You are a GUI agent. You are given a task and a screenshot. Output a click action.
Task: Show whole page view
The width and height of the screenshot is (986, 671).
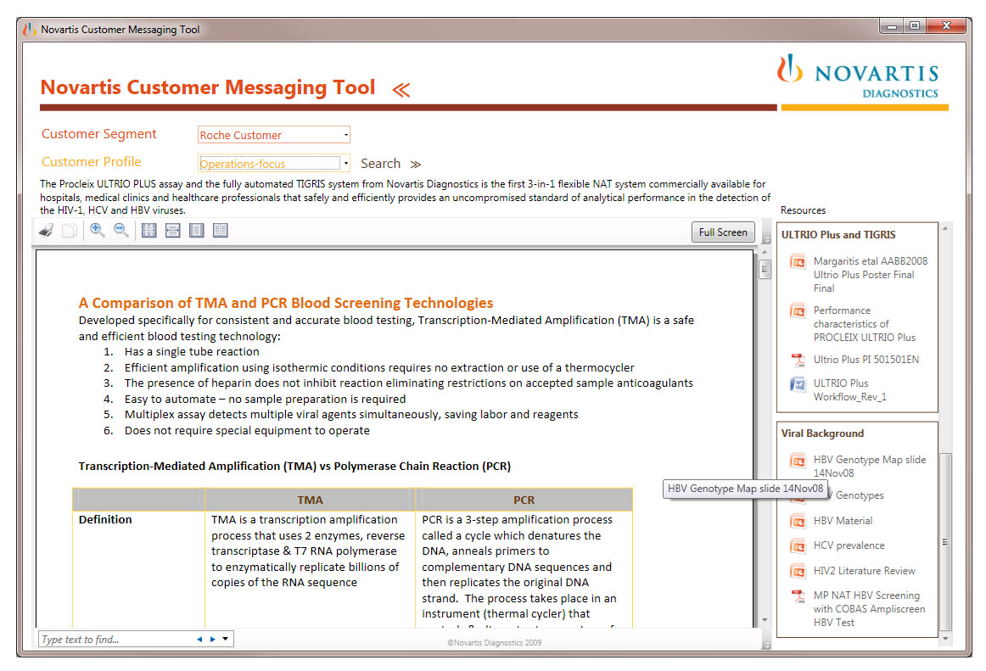tap(196, 231)
